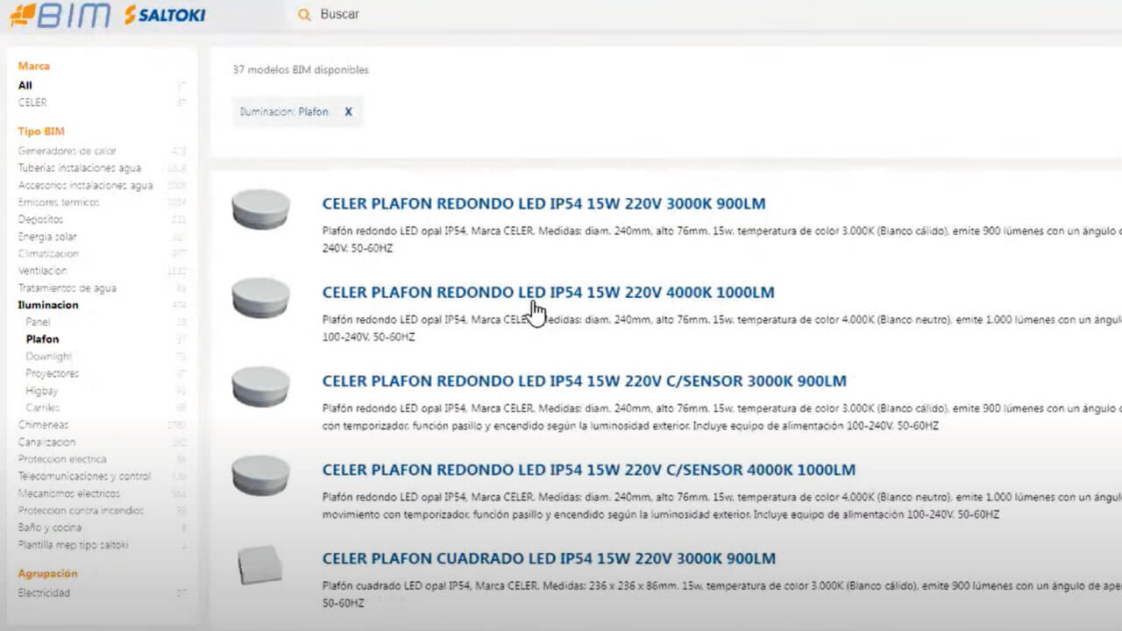Select the Iluminacion category in sidebar
Image resolution: width=1122 pixels, height=631 pixels.
(x=48, y=305)
